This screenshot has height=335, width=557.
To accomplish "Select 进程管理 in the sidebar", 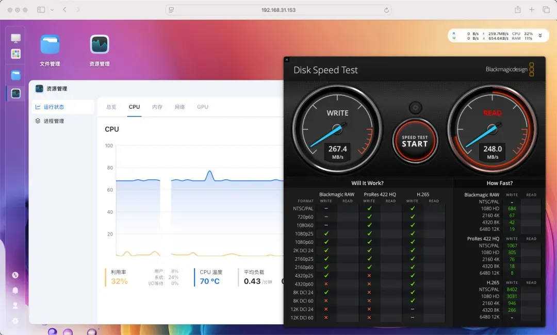I will 54,121.
